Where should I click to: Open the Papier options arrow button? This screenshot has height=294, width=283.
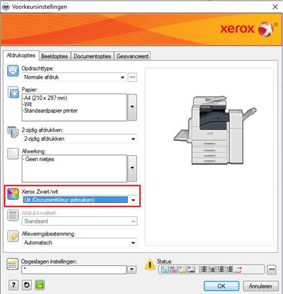point(132,107)
